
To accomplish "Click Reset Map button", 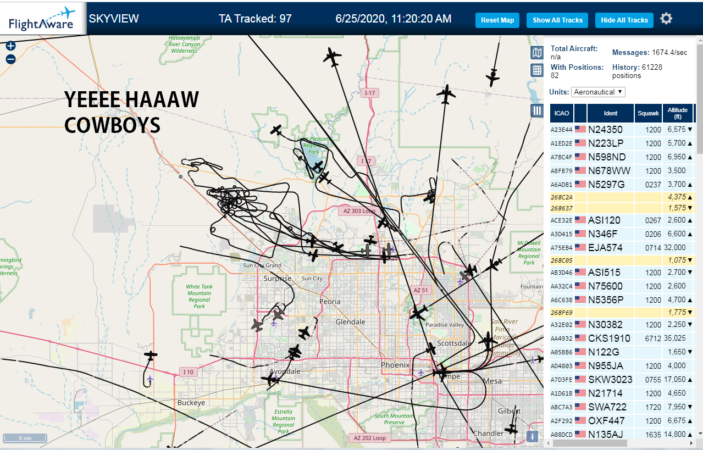I will point(497,20).
